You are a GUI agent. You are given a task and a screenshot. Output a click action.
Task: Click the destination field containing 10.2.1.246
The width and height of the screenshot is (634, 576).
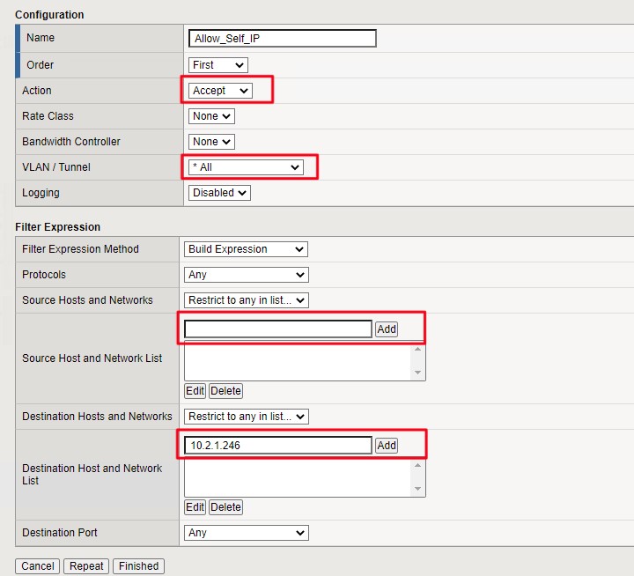(x=278, y=446)
